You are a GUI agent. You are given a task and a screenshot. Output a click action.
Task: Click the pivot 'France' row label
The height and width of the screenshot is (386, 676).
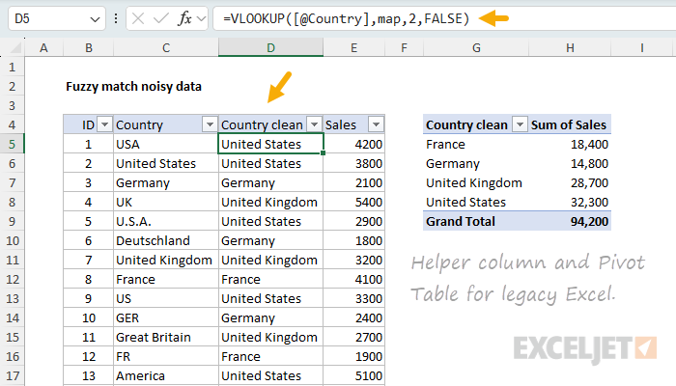tap(445, 144)
